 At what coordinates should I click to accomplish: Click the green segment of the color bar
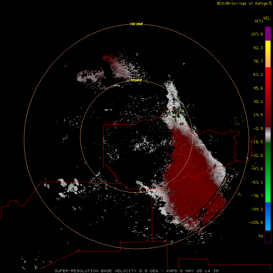click(x=268, y=172)
